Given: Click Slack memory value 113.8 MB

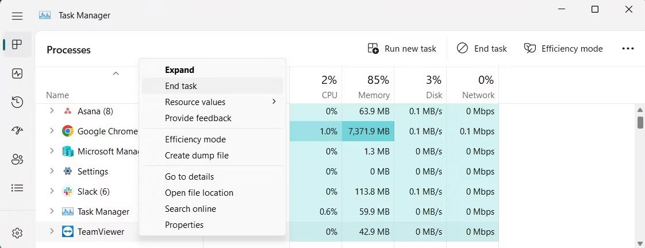Looking at the screenshot, I should pyautogui.click(x=373, y=192).
